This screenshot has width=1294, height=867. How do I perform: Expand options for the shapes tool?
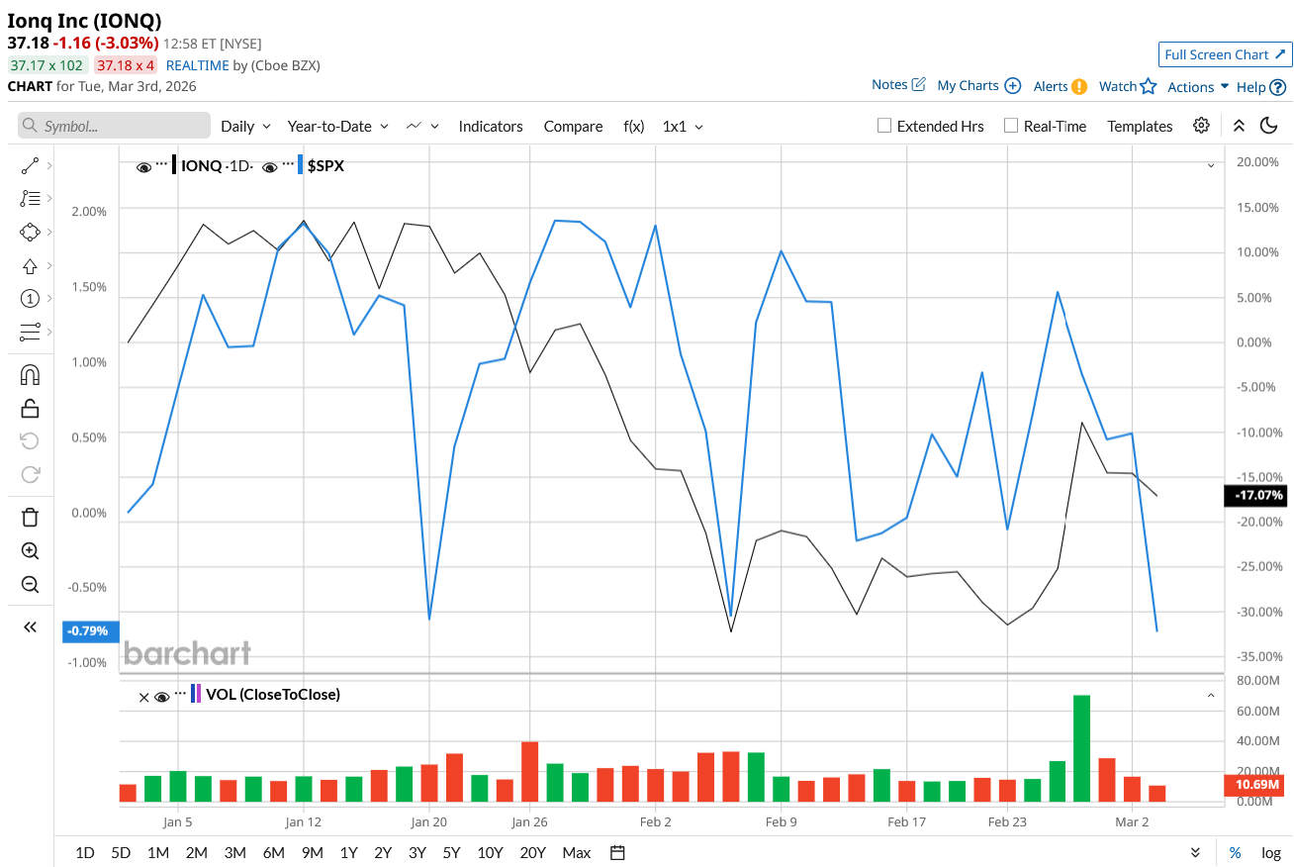click(49, 232)
